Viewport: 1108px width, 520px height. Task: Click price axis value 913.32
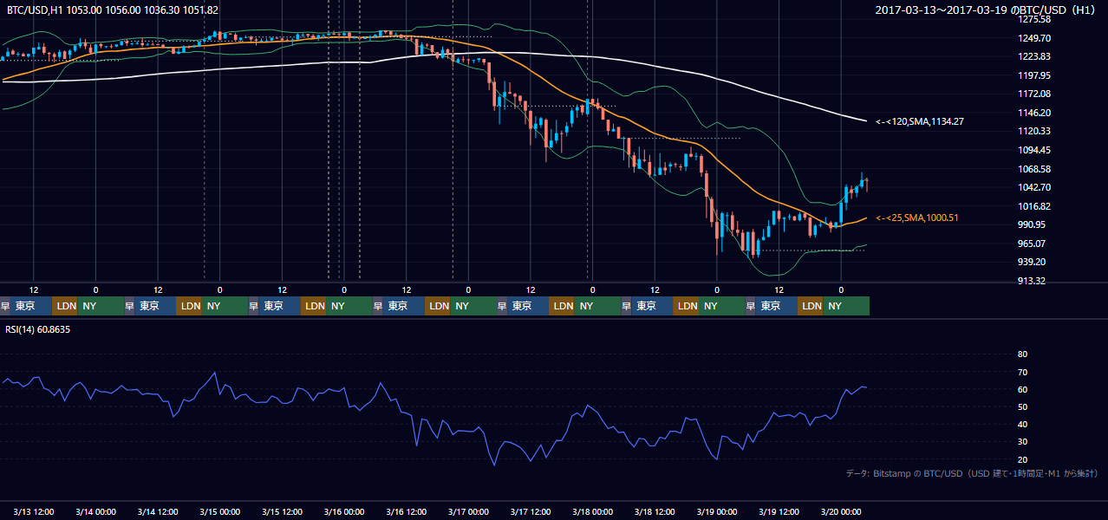(x=1031, y=281)
